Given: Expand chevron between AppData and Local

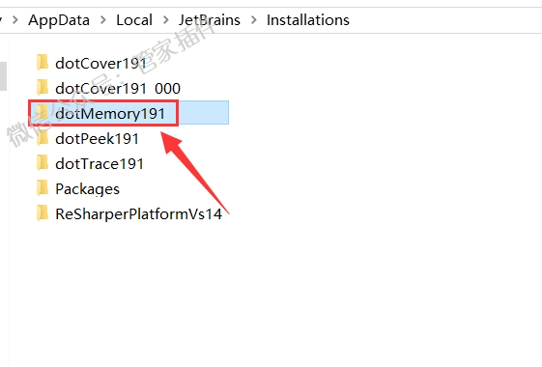Looking at the screenshot, I should click(x=103, y=20).
